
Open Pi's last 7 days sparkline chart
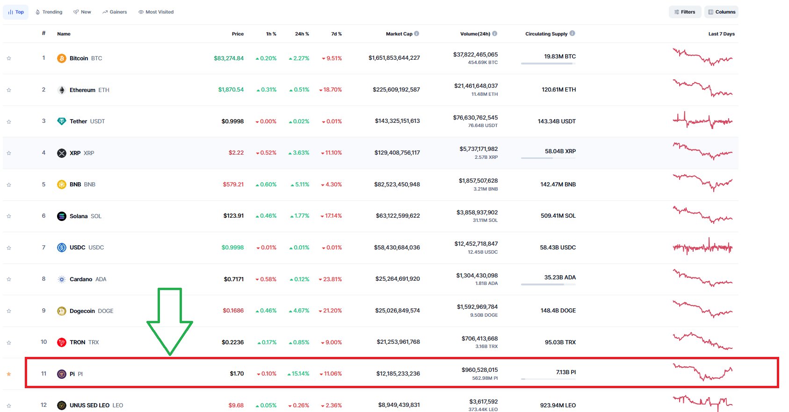[x=702, y=372]
